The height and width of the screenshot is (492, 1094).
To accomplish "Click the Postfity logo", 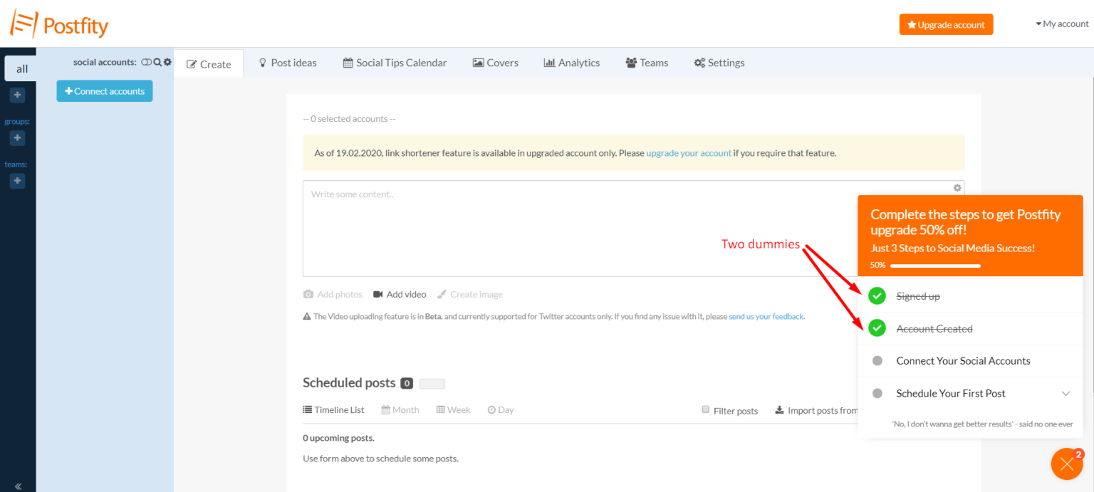I will click(x=58, y=23).
